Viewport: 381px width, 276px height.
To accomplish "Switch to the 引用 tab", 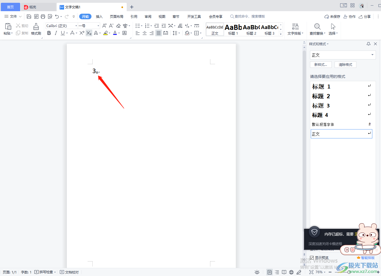I will coord(134,16).
